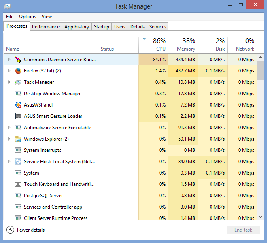Viewport: 268px width, 243px height.
Task: Expand the Antimalware Service Executable entry
Action: 9,128
